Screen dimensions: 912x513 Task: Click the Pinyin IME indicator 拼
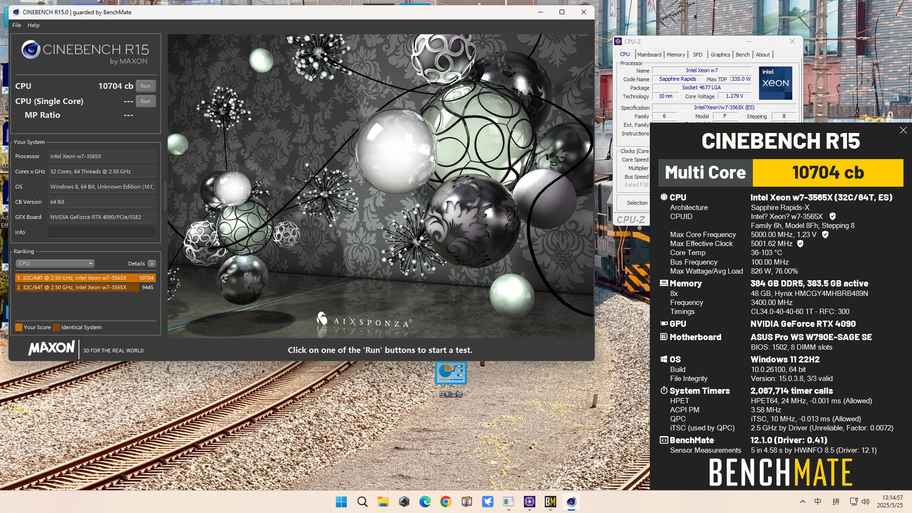[x=836, y=502]
